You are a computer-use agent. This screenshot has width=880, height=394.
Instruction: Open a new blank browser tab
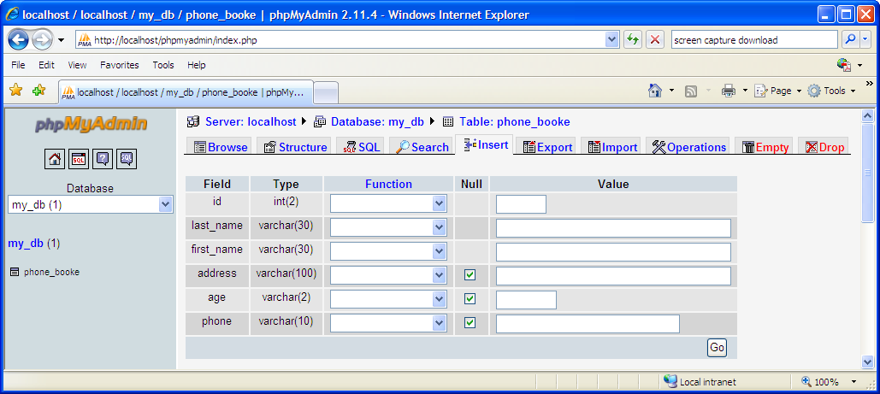pos(326,92)
